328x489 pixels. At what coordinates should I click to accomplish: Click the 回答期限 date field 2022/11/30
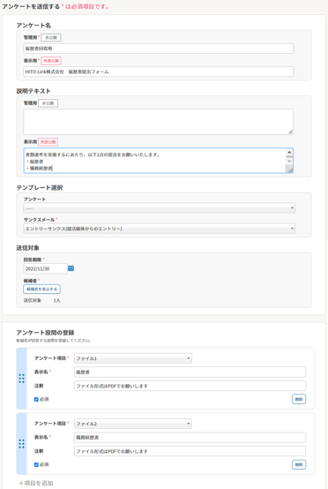[46, 268]
